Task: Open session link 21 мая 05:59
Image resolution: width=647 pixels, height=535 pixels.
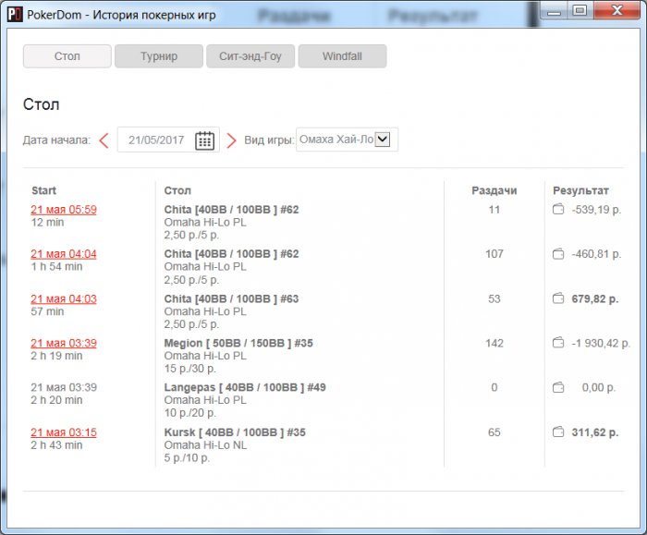Action: tap(64, 210)
